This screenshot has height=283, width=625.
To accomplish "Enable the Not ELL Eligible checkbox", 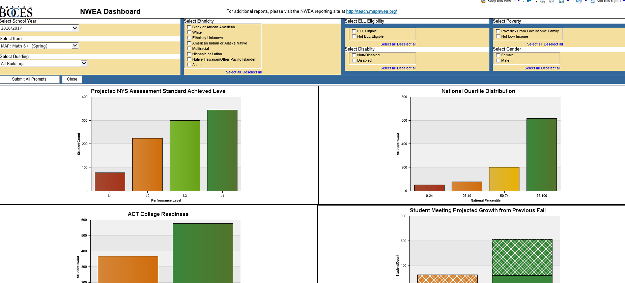I will [x=354, y=36].
